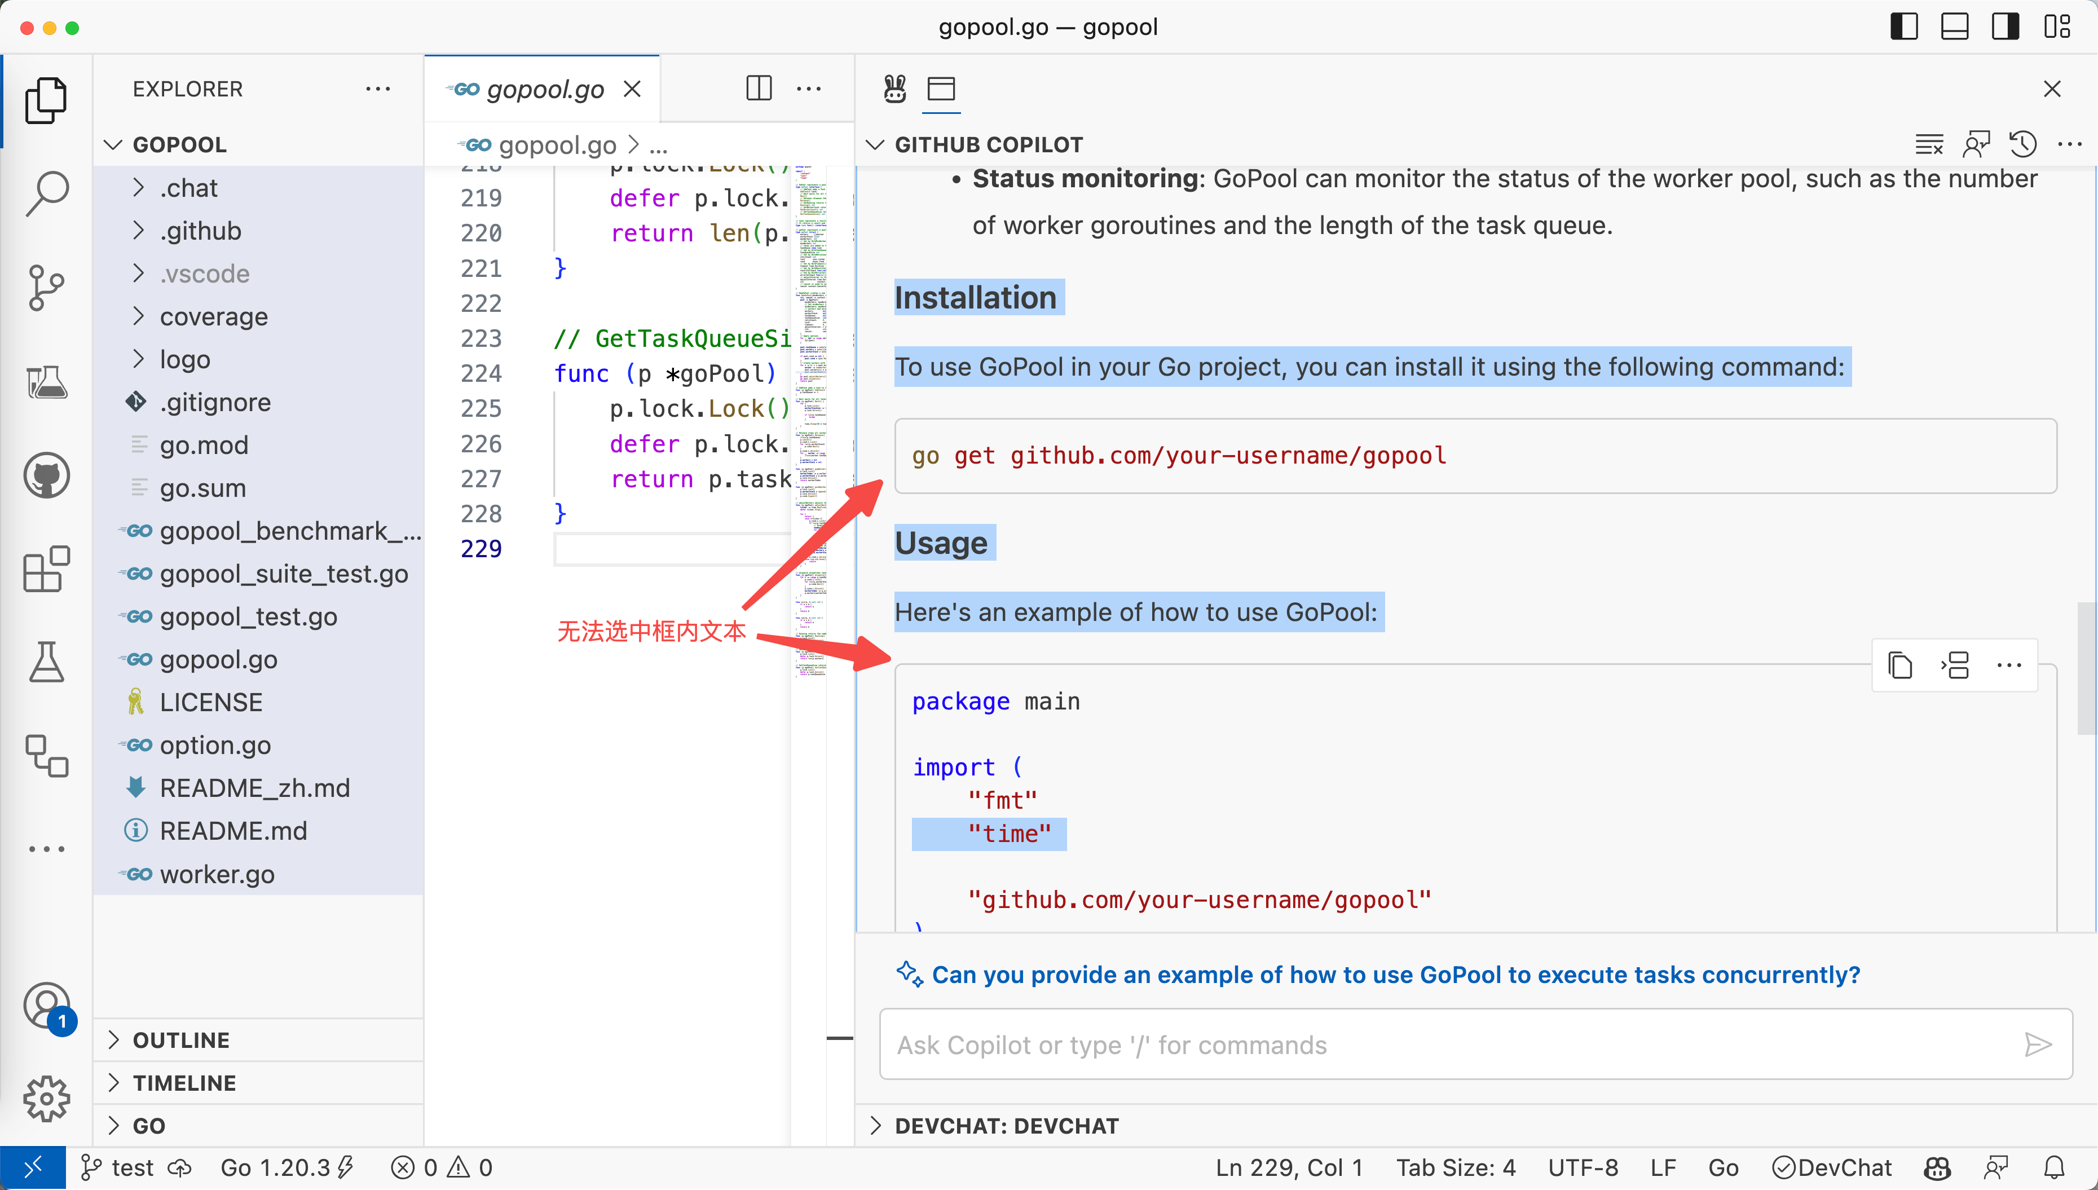Collapse the GITHUB COPILOT section
Image resolution: width=2098 pixels, height=1190 pixels.
875,145
